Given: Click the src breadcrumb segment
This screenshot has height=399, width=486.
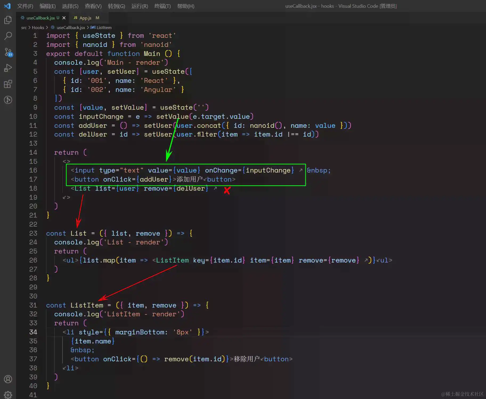Looking at the screenshot, I should coord(24,27).
